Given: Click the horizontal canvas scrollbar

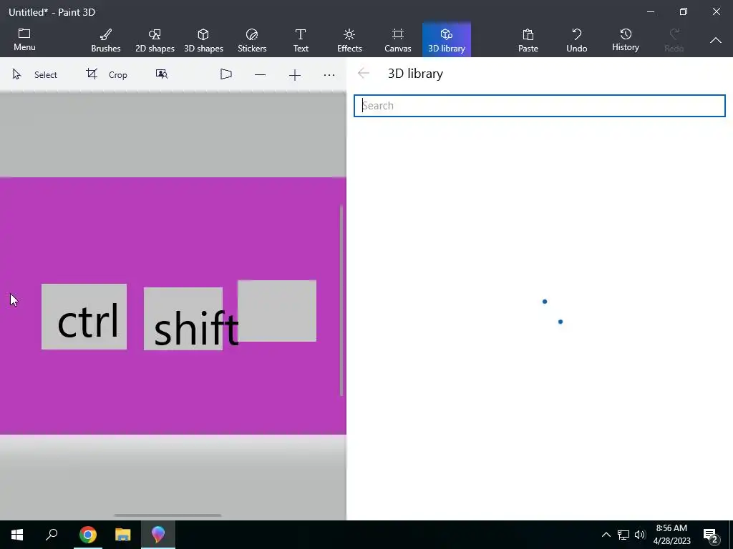Looking at the screenshot, I should coord(168,515).
